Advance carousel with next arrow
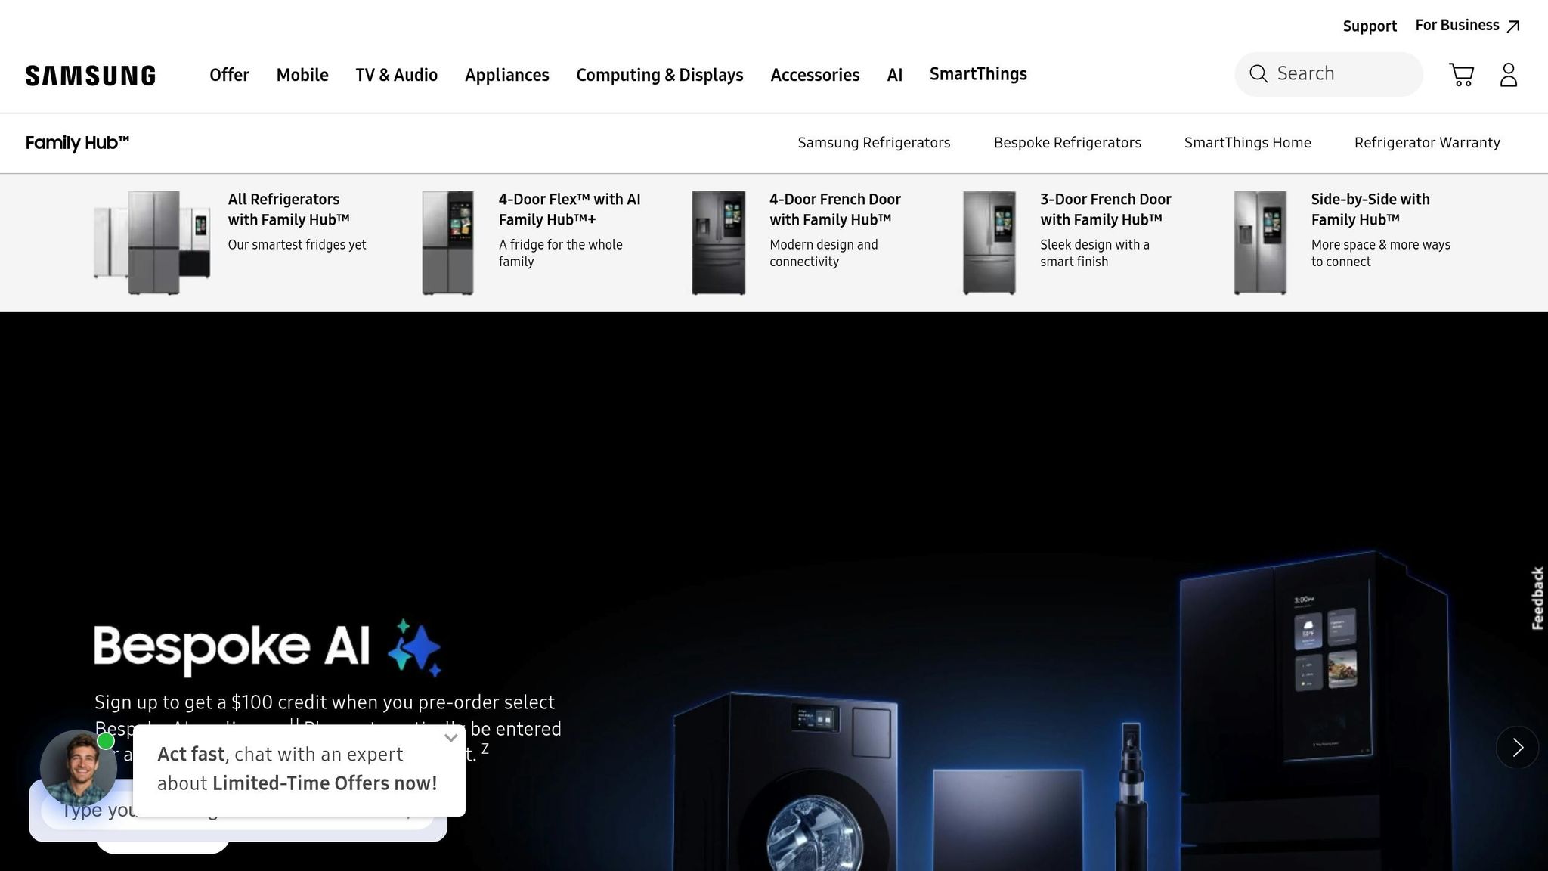The width and height of the screenshot is (1548, 871). pos(1517,748)
